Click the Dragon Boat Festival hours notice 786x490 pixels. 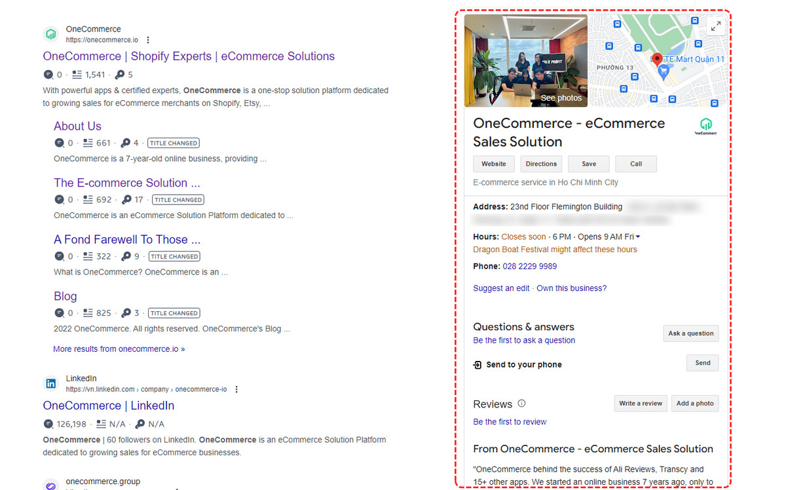[555, 250]
